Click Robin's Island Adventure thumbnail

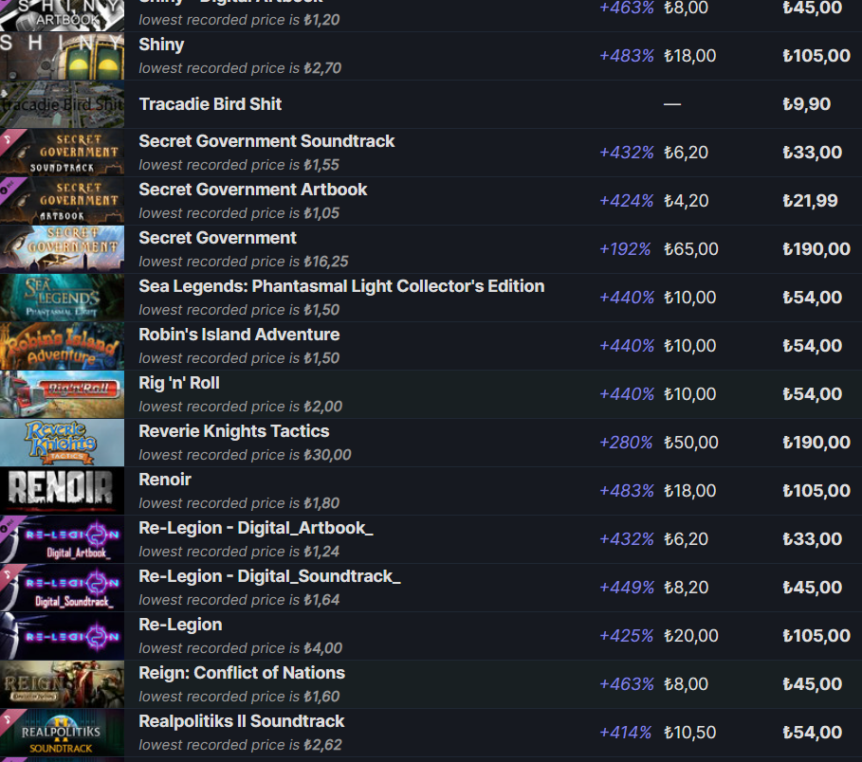pyautogui.click(x=63, y=346)
